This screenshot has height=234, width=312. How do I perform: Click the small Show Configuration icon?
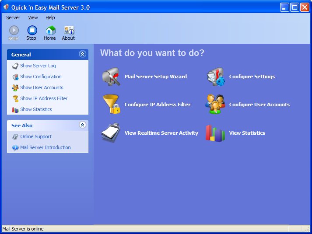tap(15, 77)
